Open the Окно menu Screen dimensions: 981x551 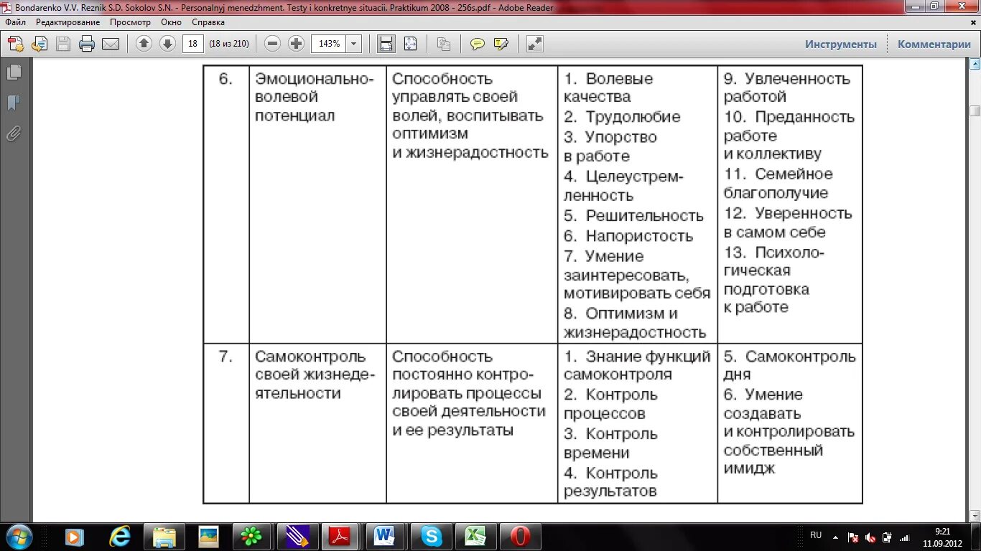coord(171,22)
